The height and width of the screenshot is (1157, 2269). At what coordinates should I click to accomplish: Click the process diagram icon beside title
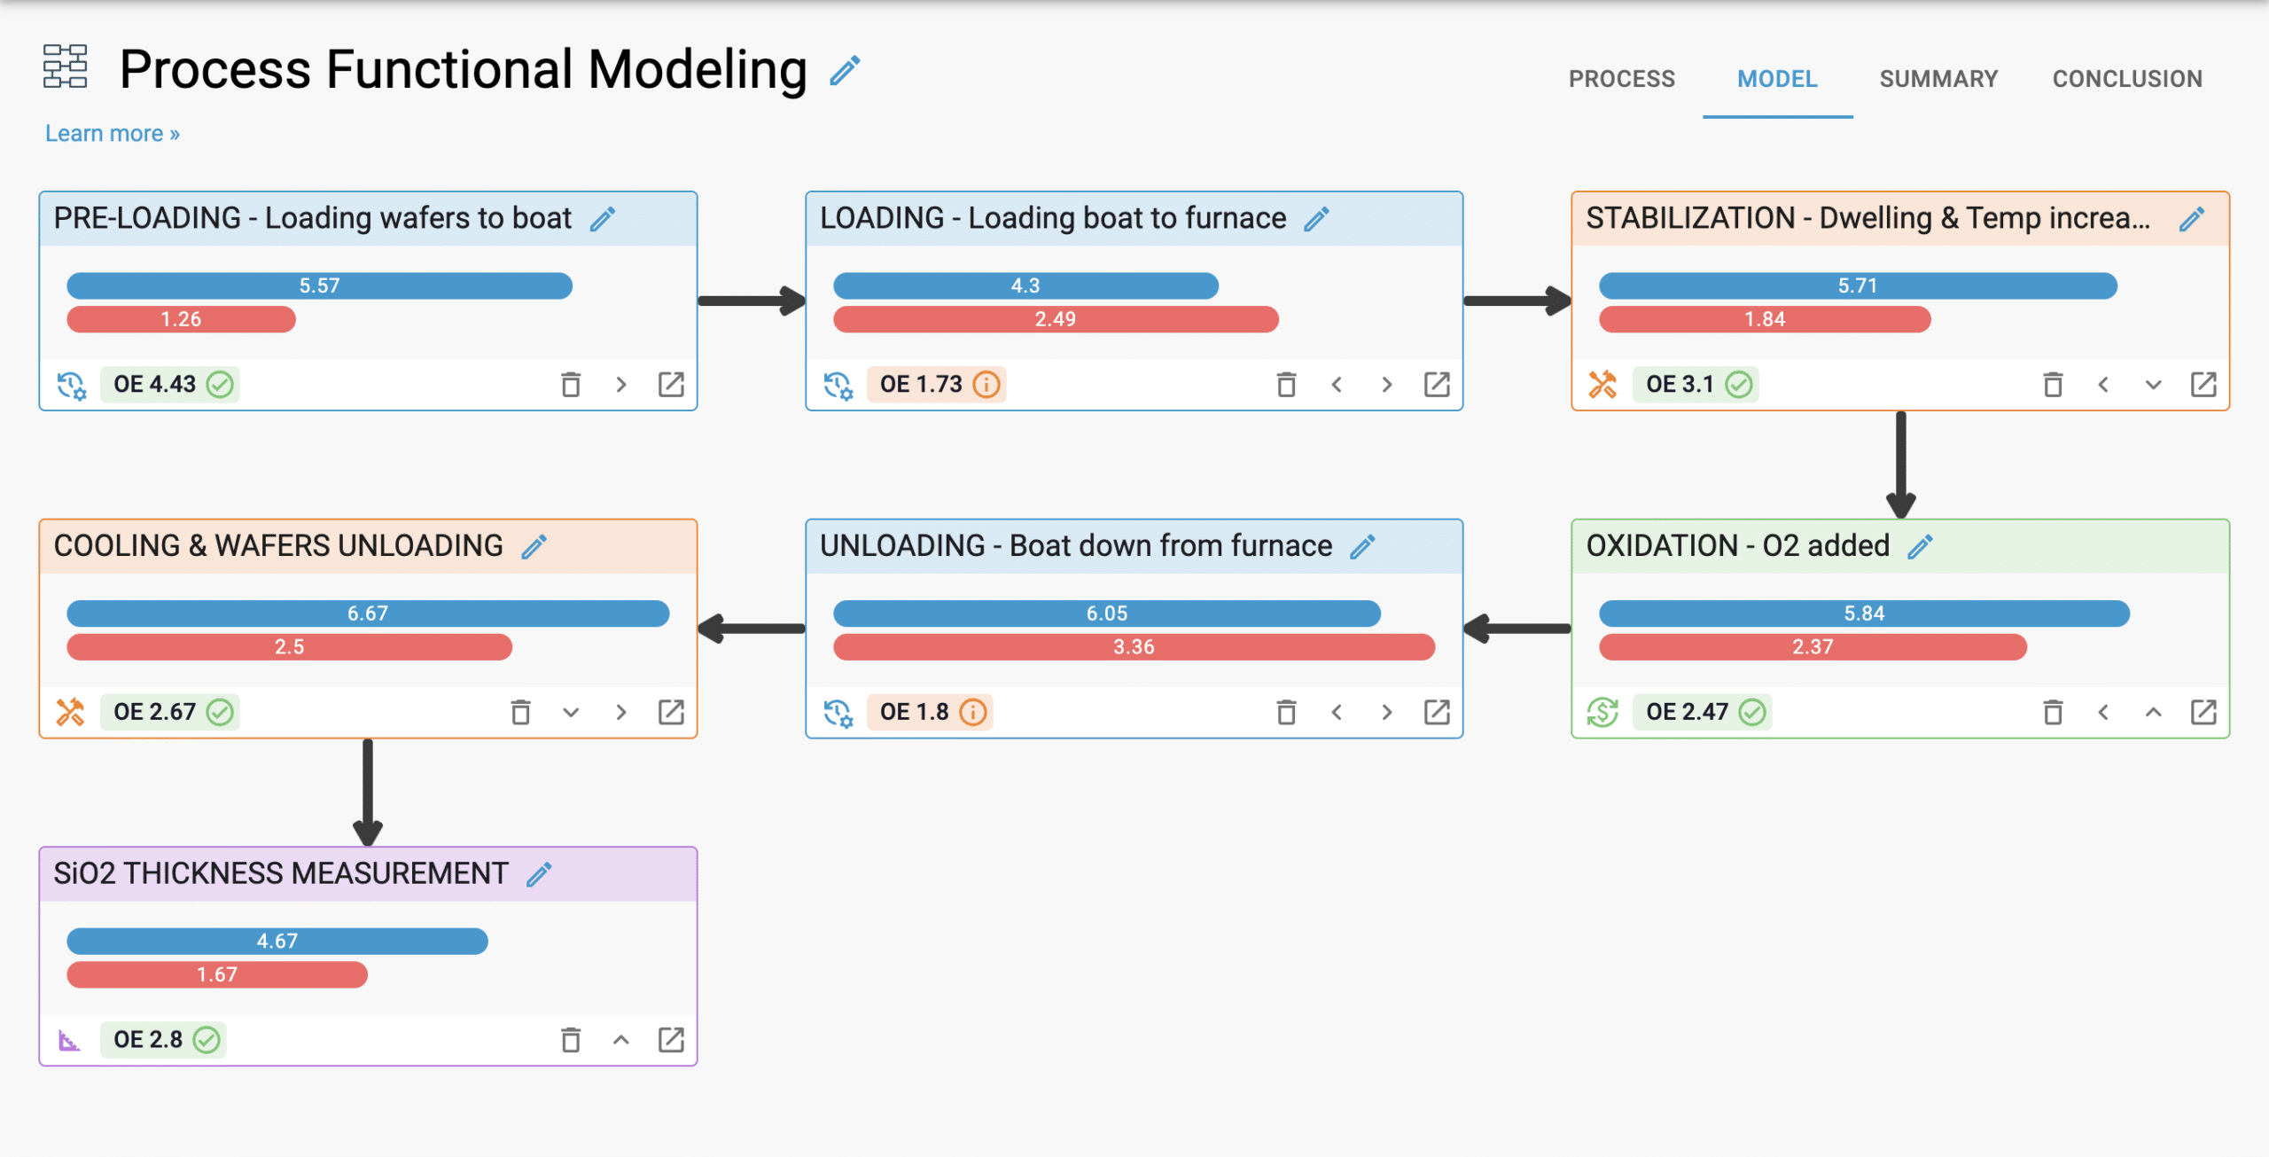pos(66,66)
